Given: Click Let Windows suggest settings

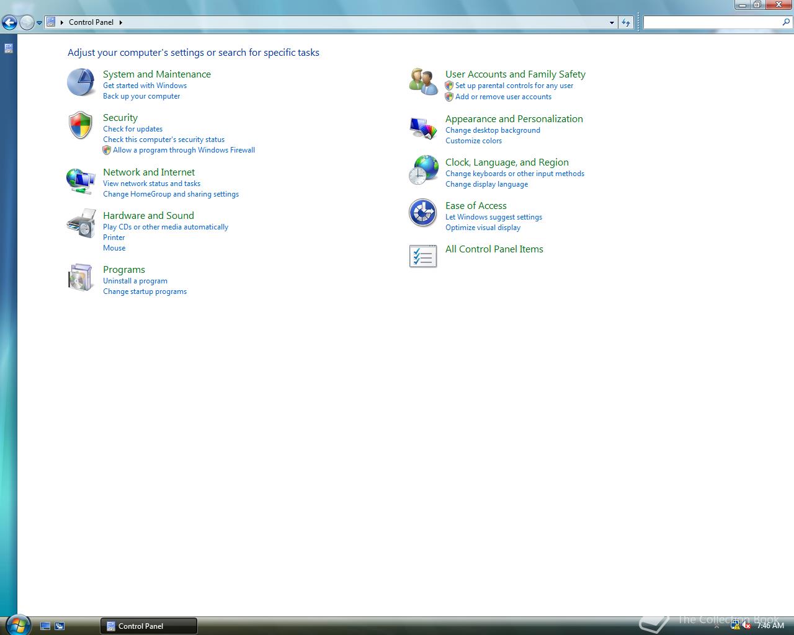Looking at the screenshot, I should tap(494, 217).
